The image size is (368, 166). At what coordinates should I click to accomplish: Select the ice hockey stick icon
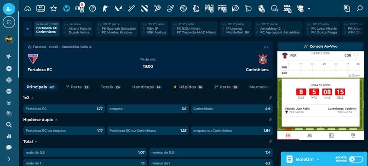pyautogui.click(x=170, y=9)
